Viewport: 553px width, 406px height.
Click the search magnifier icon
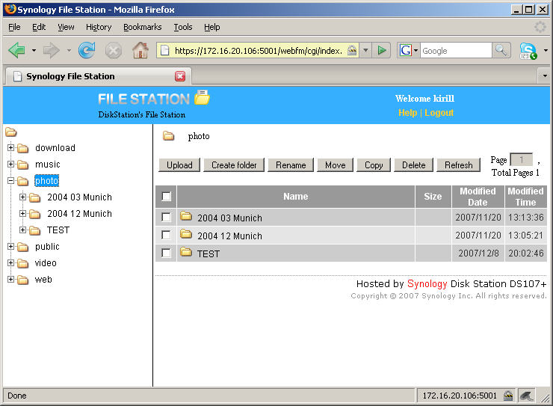pos(501,50)
